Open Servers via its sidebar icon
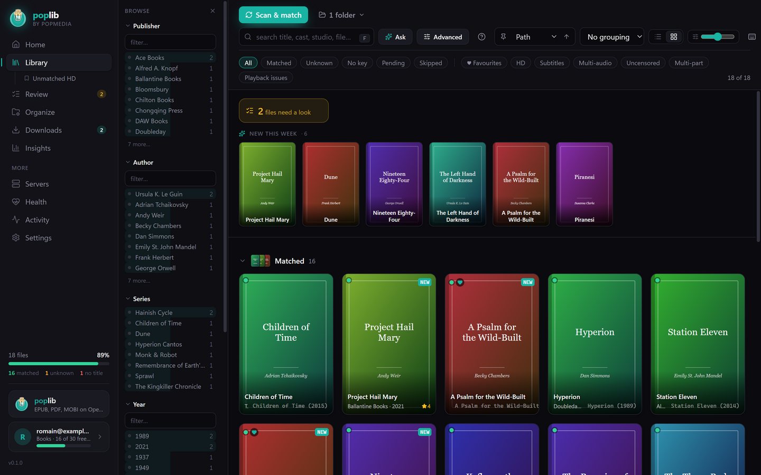This screenshot has height=475, width=761. [16, 184]
